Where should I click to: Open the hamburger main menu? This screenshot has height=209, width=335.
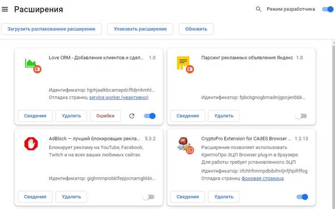pyautogui.click(x=5, y=9)
